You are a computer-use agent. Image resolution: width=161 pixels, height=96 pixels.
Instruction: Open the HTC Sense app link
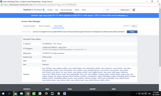click(57, 44)
